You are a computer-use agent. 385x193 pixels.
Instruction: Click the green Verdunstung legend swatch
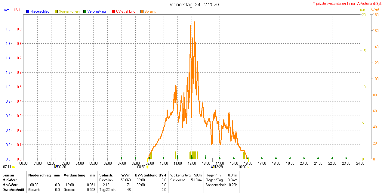[85, 11]
